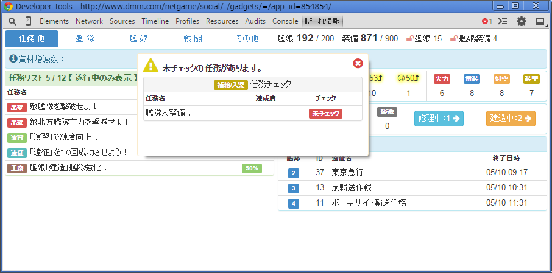This screenshot has width=552, height=273.
Task: Click end time 05/10 09:17
Action: pyautogui.click(x=506, y=173)
